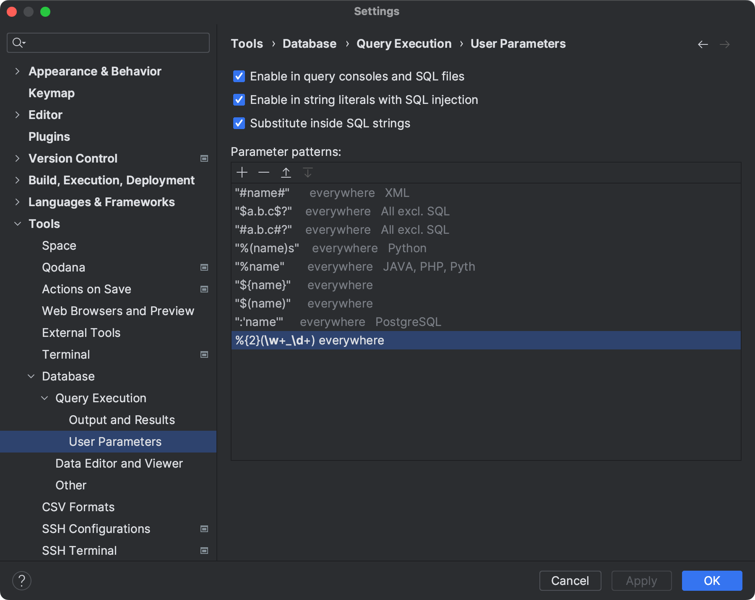
Task: Click the in-place settings icon beside Qodana
Action: (204, 267)
